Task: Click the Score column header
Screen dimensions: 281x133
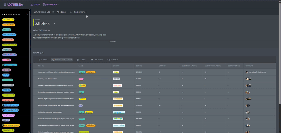Action: [x=138, y=66]
